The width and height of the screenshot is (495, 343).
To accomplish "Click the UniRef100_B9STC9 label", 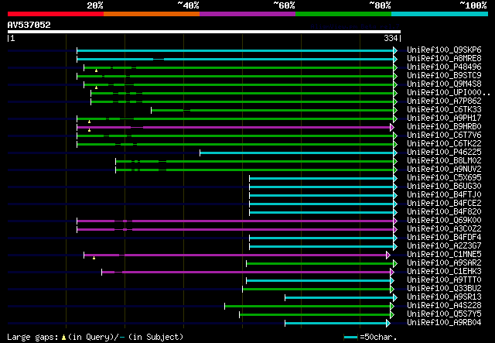I will click(444, 76).
